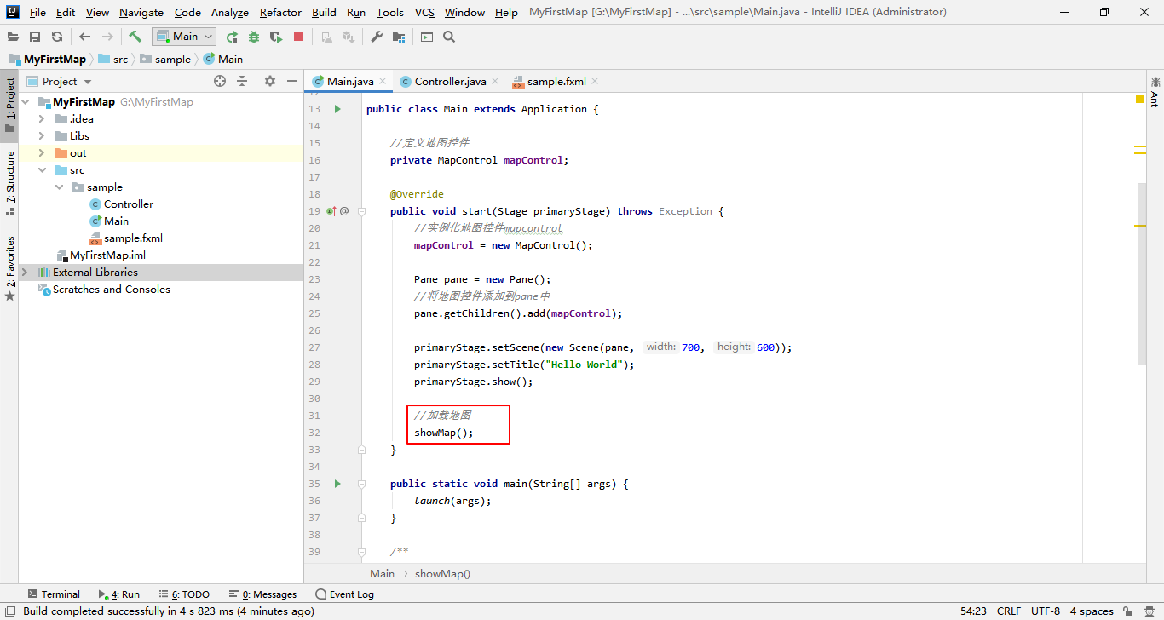Click the lock icon in the status bar

tap(1128, 611)
